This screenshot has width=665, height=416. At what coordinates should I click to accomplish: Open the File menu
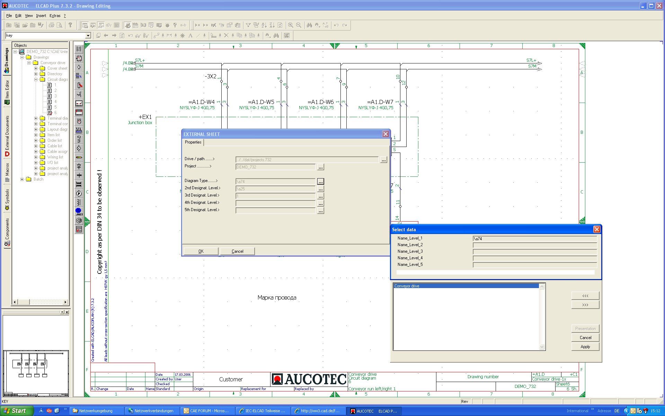coord(9,16)
